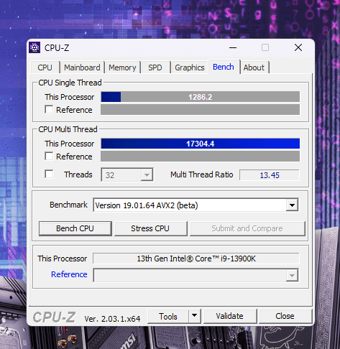Click the Validate button
The image size is (340, 349).
230,316
